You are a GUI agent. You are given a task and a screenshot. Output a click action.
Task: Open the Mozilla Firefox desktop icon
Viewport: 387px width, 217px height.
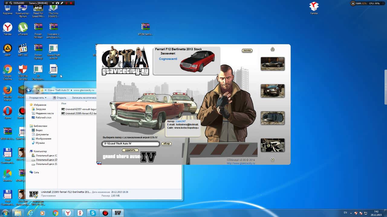[x=8, y=93]
